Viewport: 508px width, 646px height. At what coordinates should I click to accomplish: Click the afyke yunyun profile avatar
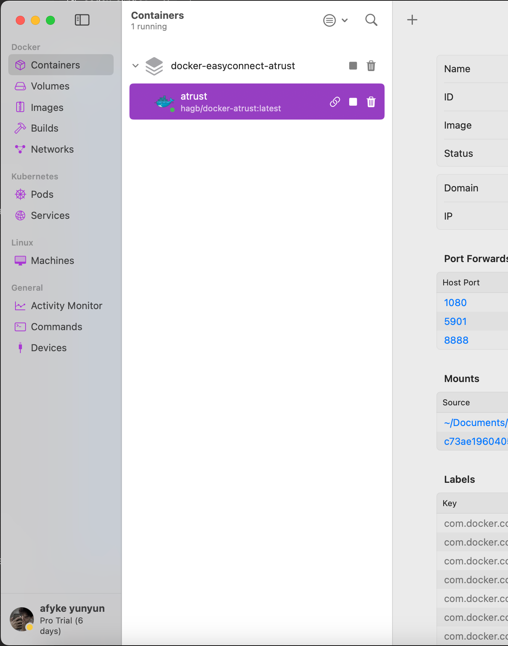(x=22, y=619)
